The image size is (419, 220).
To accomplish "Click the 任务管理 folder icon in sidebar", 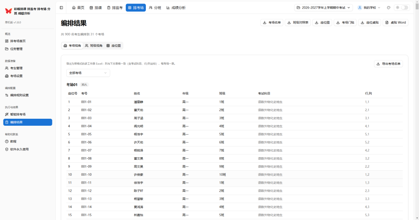I will click(7, 49).
